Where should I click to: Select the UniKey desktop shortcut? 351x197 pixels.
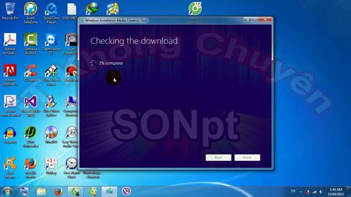pos(51,166)
